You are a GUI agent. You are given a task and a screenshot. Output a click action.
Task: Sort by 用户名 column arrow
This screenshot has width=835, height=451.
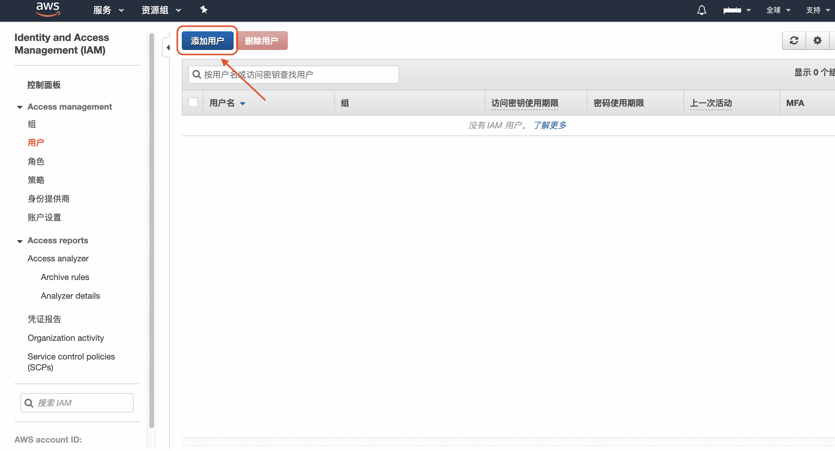click(242, 104)
